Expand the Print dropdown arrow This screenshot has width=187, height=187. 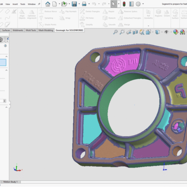pos(89,4)
